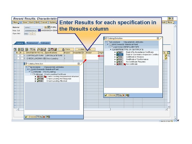192x144 pixels.
Task: Switch to the Indicators tab
Action: point(45,43)
